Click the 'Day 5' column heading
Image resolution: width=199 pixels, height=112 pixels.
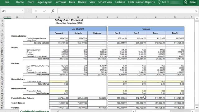tap(175, 33)
